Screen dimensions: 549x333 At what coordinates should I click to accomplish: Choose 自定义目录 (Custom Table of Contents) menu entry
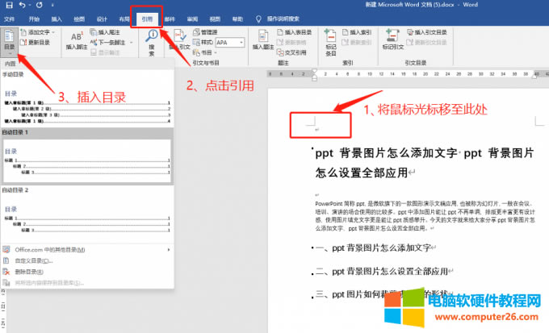click(32, 261)
